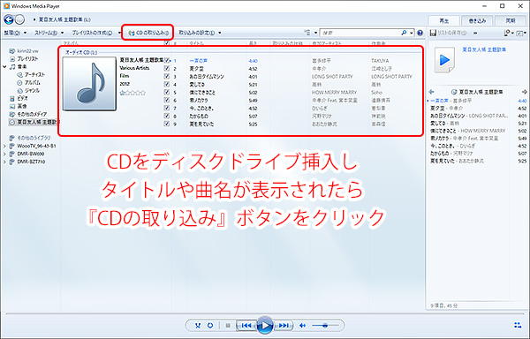Click the disc icon beside the playlist title
This screenshot has height=339, width=530.
454,92
